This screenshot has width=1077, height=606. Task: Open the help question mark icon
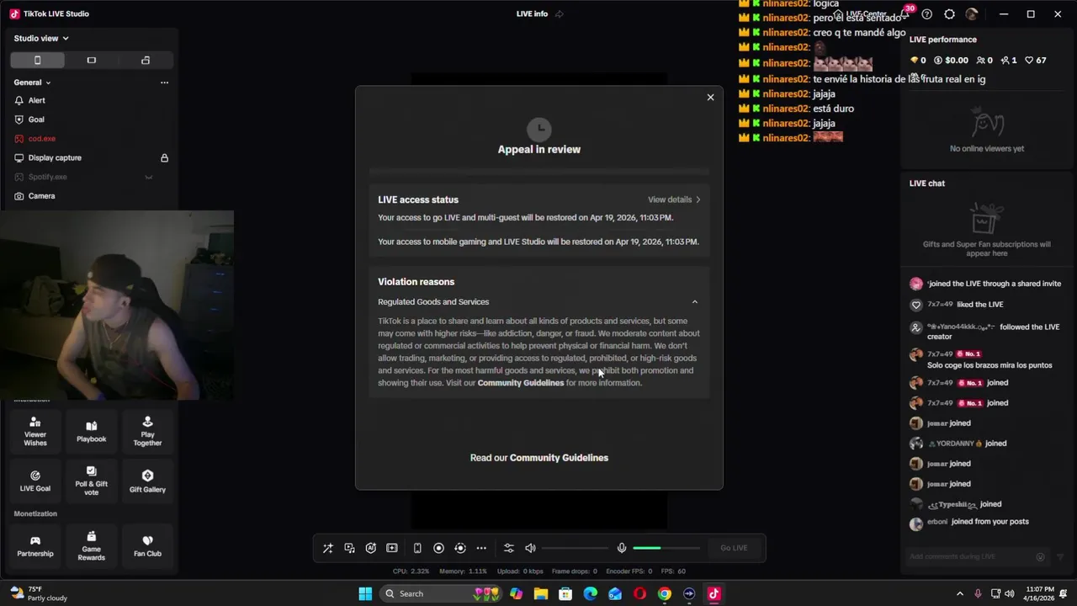click(927, 14)
